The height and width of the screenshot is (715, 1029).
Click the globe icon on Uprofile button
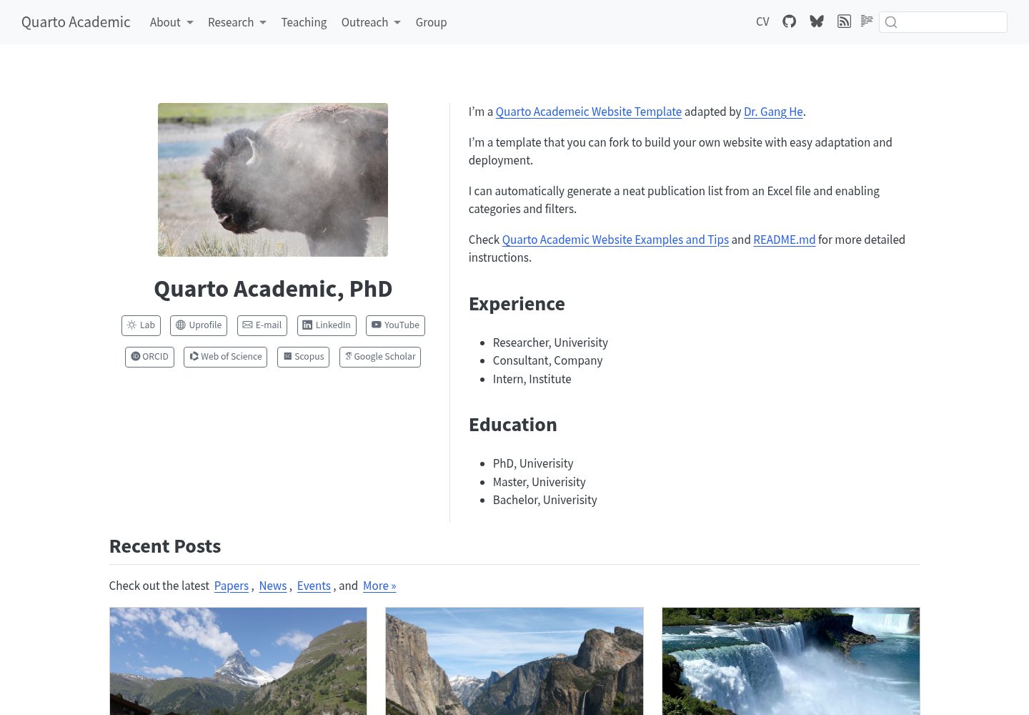[181, 325]
